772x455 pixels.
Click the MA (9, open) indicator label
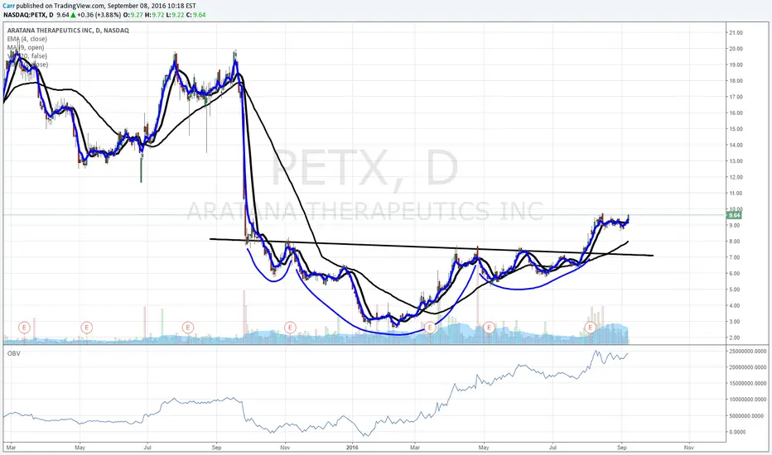[x=26, y=47]
